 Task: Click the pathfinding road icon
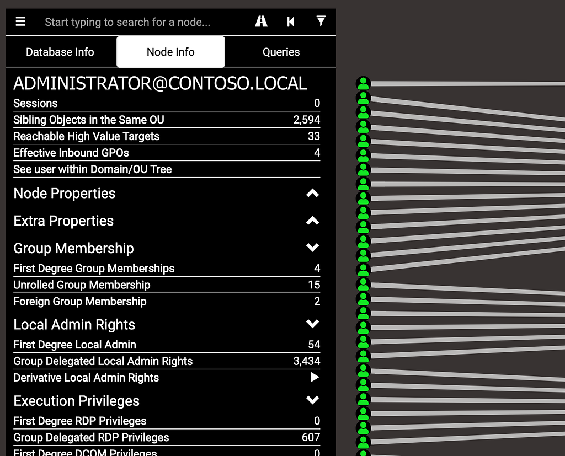click(261, 22)
